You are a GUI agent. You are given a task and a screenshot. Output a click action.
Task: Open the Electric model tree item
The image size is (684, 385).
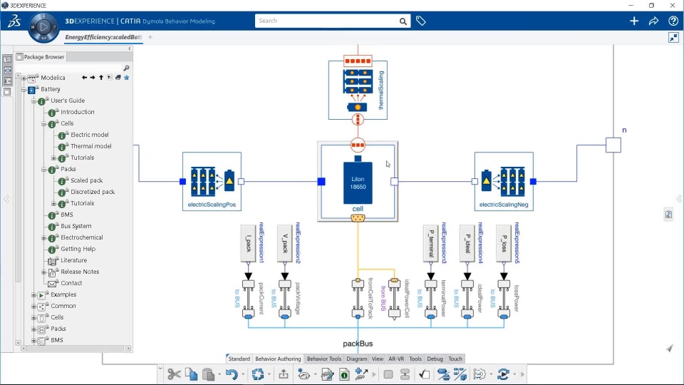[90, 135]
